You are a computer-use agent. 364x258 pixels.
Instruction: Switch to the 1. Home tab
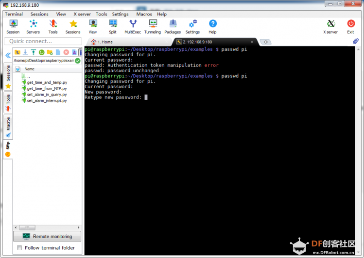point(129,42)
